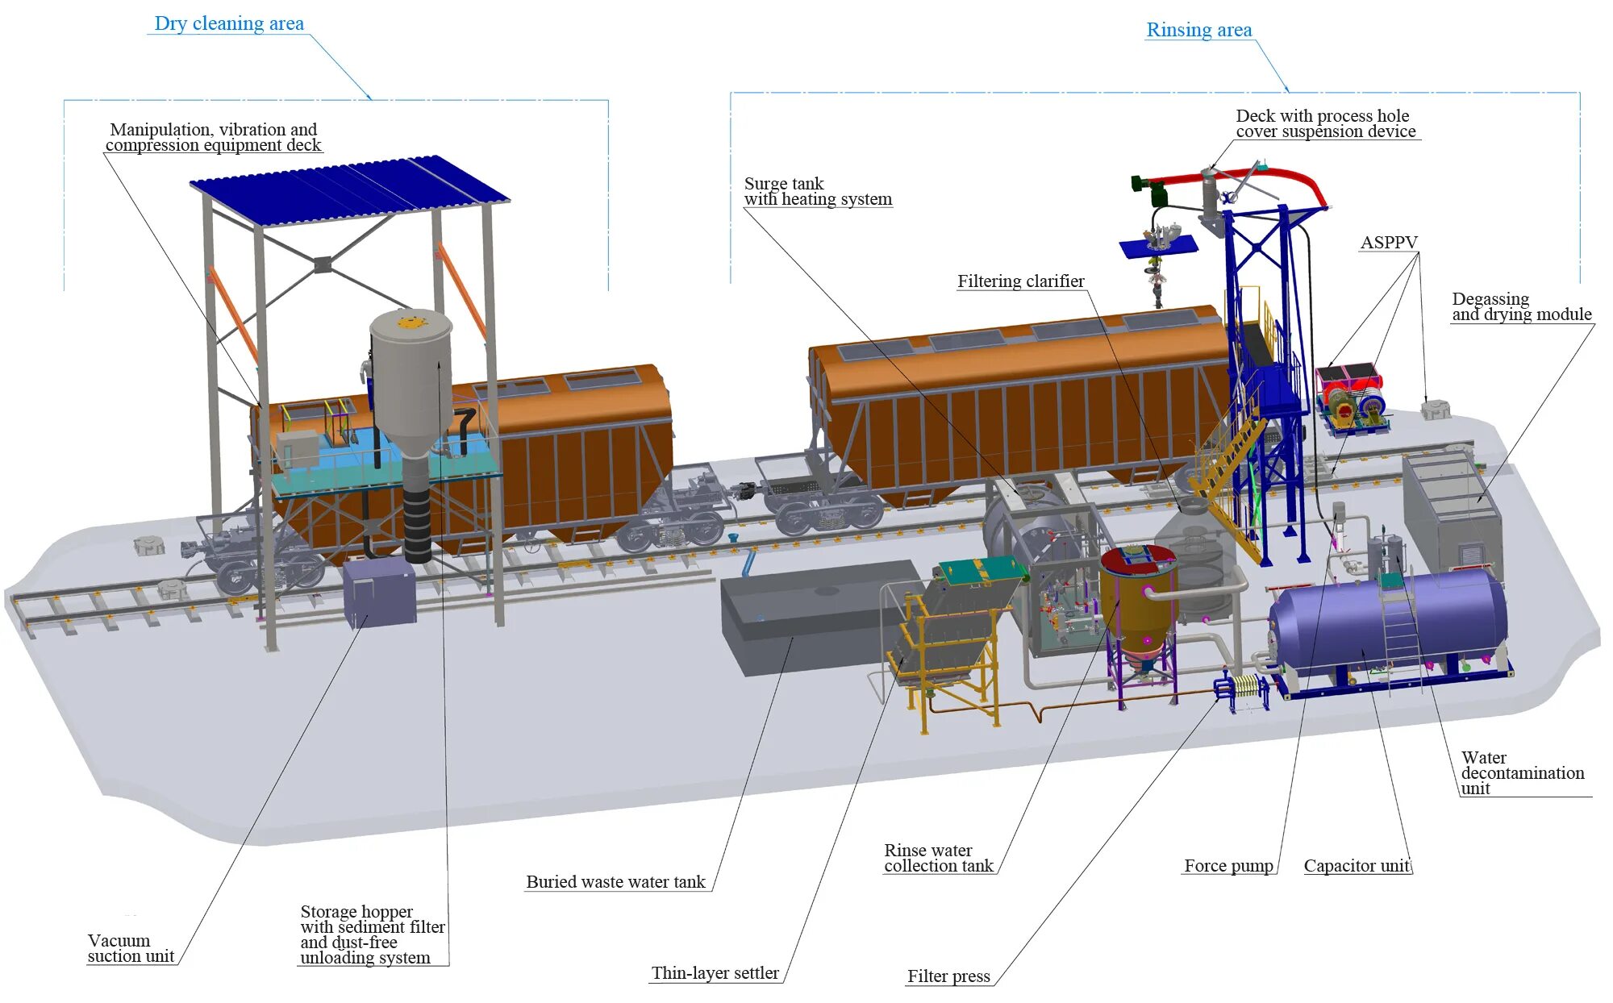Screen dimensions: 1613x1003
Task: Click the Filter press label
Action: click(948, 976)
